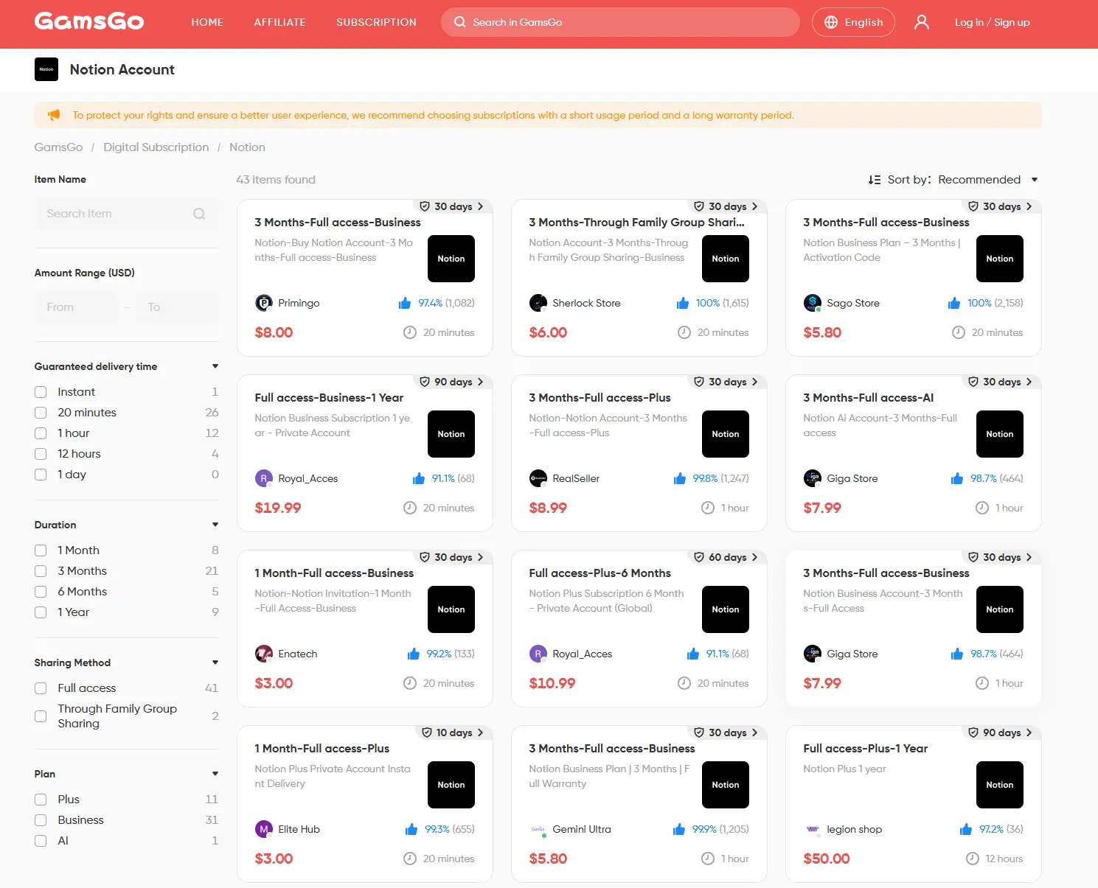Open Sago Store seller avatar
This screenshot has width=1098, height=888.
[x=813, y=303]
